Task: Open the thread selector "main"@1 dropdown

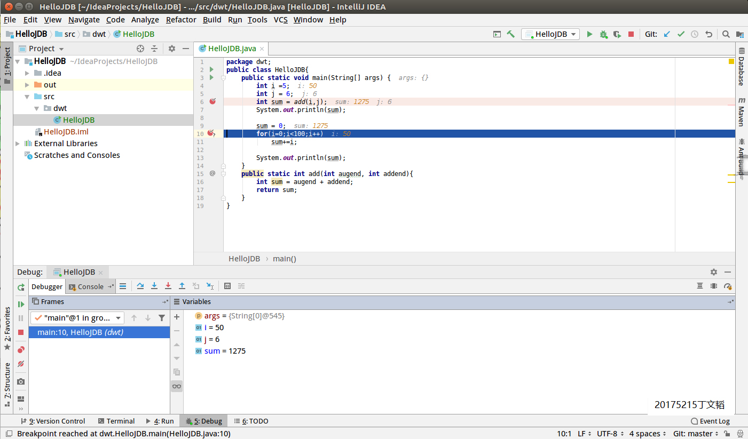Action: tap(77, 318)
